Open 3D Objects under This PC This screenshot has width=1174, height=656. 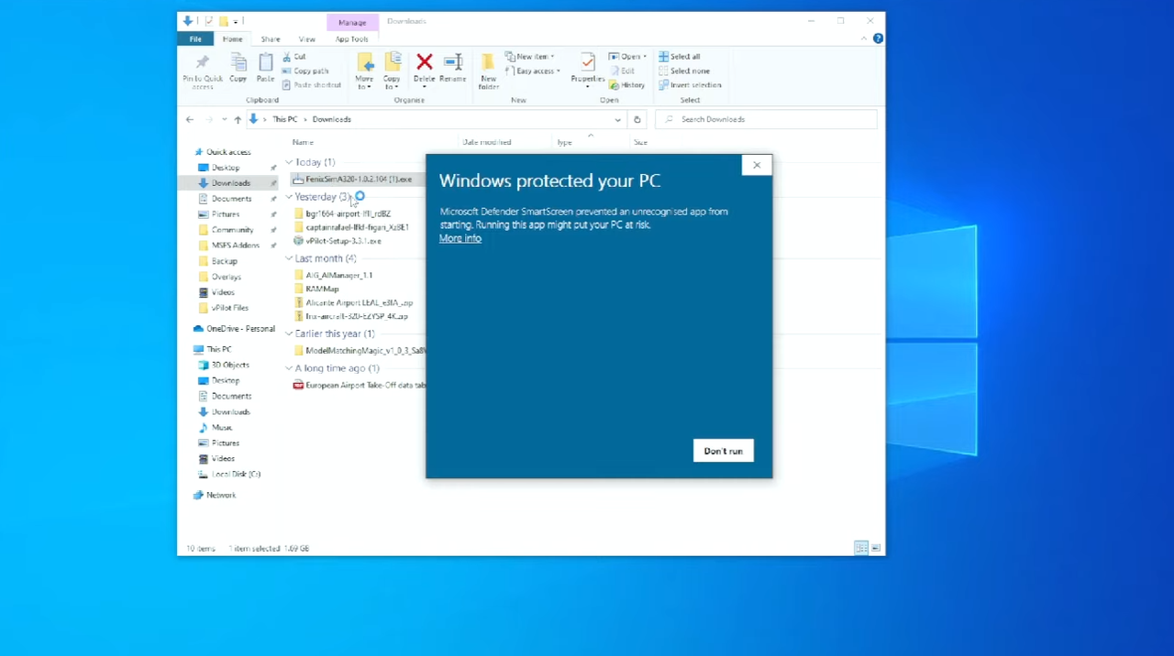230,365
